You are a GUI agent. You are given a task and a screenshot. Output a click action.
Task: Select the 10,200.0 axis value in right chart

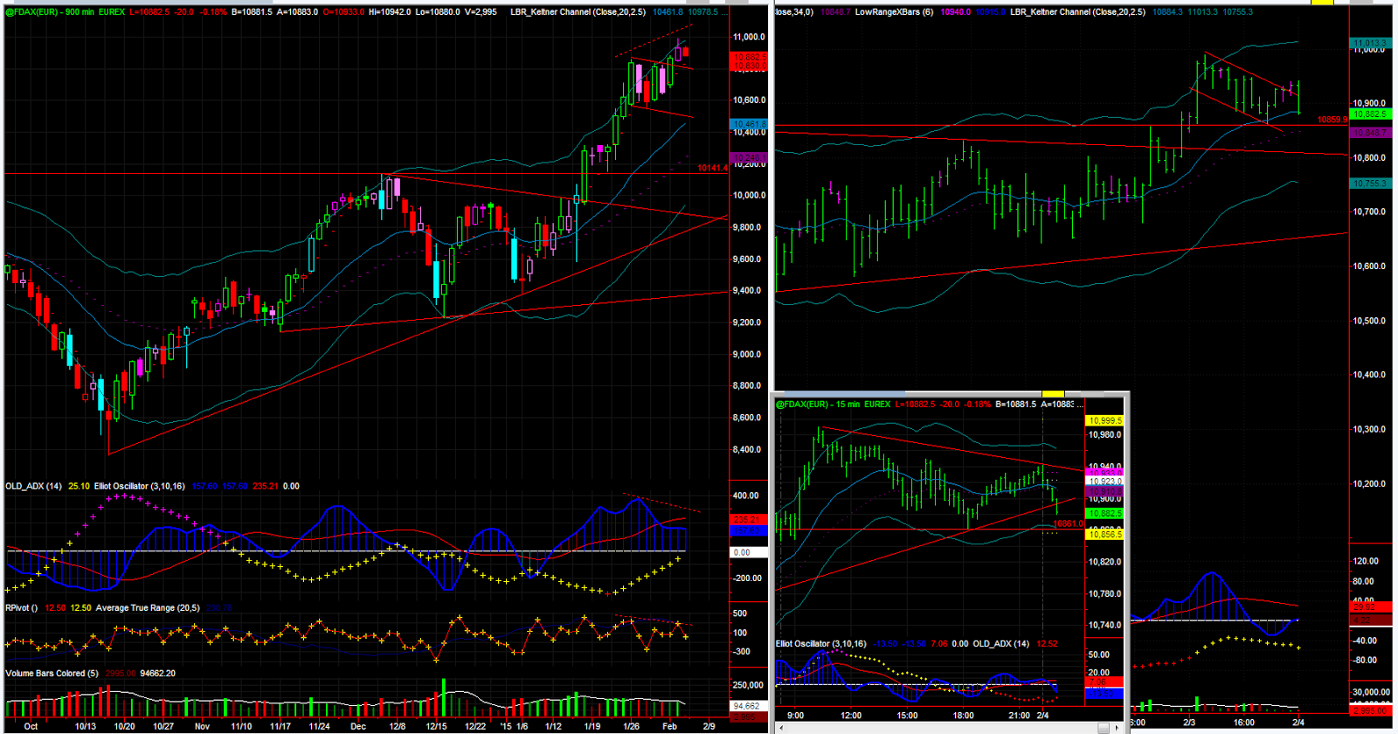(1369, 483)
